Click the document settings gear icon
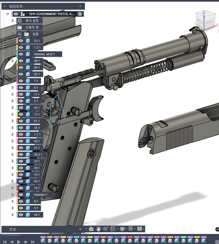 coord(20,21)
